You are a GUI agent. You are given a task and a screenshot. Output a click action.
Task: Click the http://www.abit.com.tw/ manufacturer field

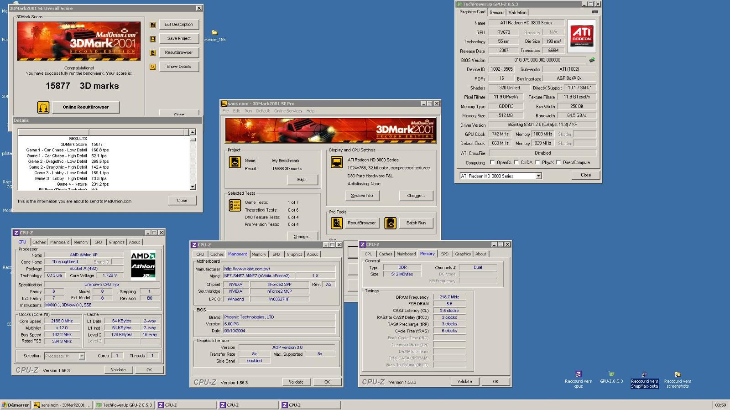tap(279, 269)
